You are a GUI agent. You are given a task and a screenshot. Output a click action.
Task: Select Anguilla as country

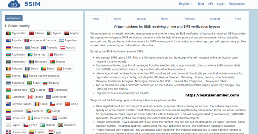tap(14, 40)
